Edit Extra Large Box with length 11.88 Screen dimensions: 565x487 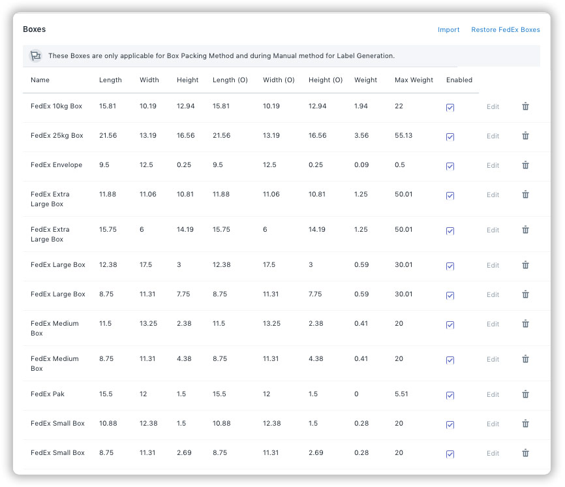pos(493,195)
